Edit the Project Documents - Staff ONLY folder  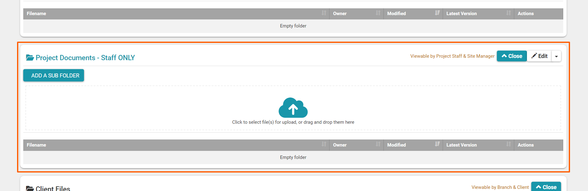pos(539,56)
